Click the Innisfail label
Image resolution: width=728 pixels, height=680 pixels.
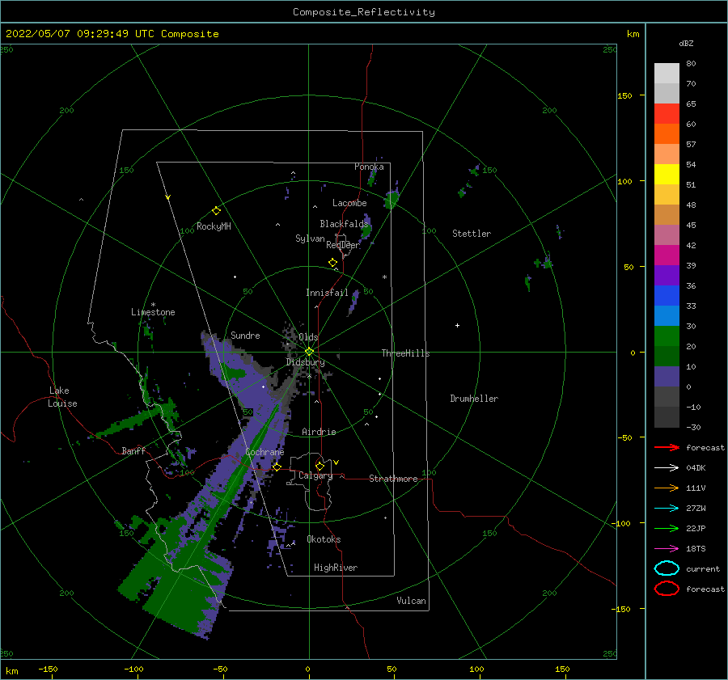pos(327,293)
